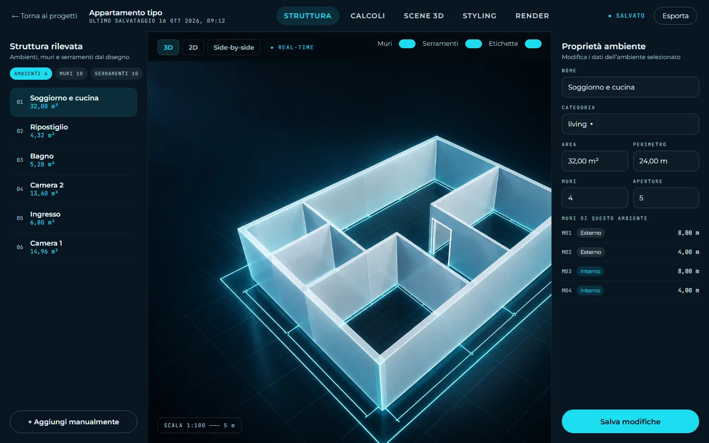Click the Appartamento tipo project title
Screen dimensions: 709x443
point(126,12)
